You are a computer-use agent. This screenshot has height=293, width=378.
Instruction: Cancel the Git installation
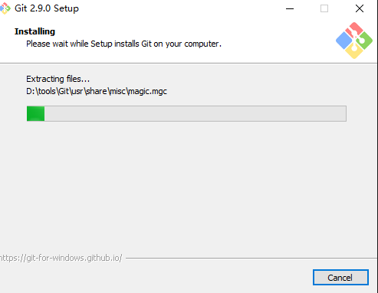click(340, 278)
